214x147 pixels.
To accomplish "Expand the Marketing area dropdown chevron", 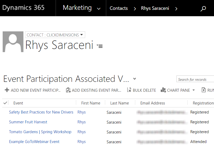I will 99,9.
